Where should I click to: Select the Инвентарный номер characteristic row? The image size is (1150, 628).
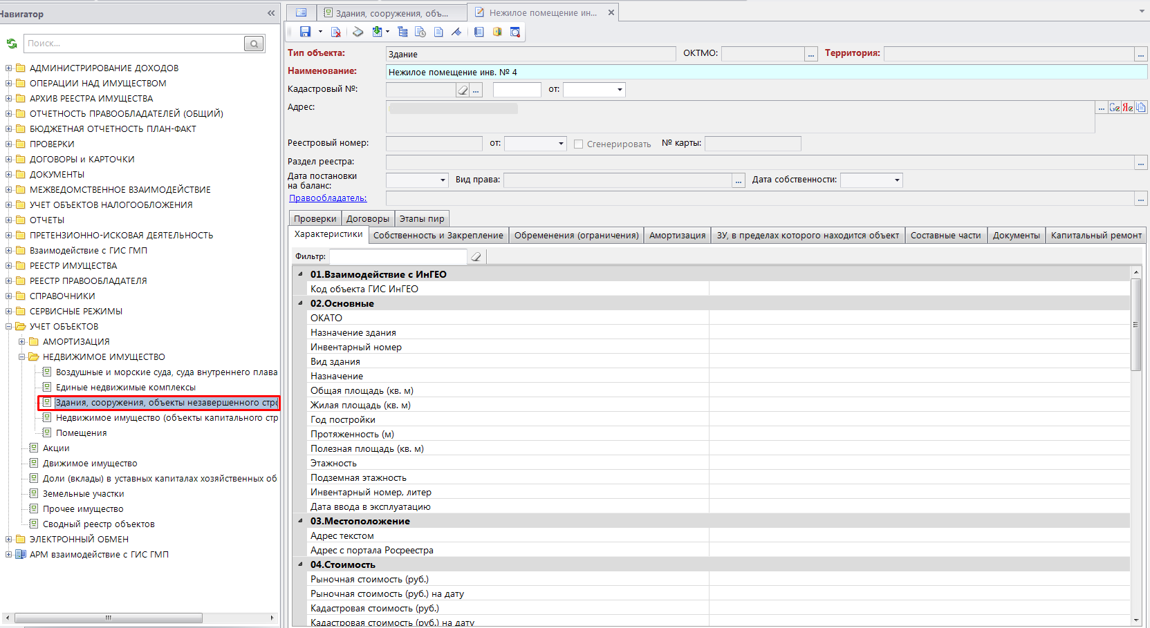tap(718, 347)
